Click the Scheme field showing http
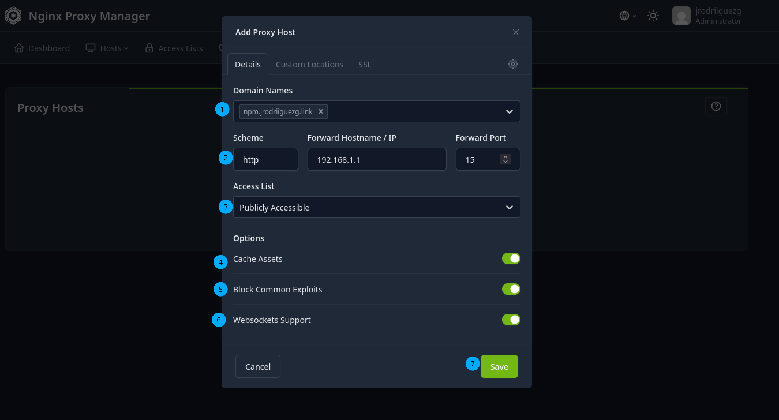779x420 pixels. pos(265,159)
